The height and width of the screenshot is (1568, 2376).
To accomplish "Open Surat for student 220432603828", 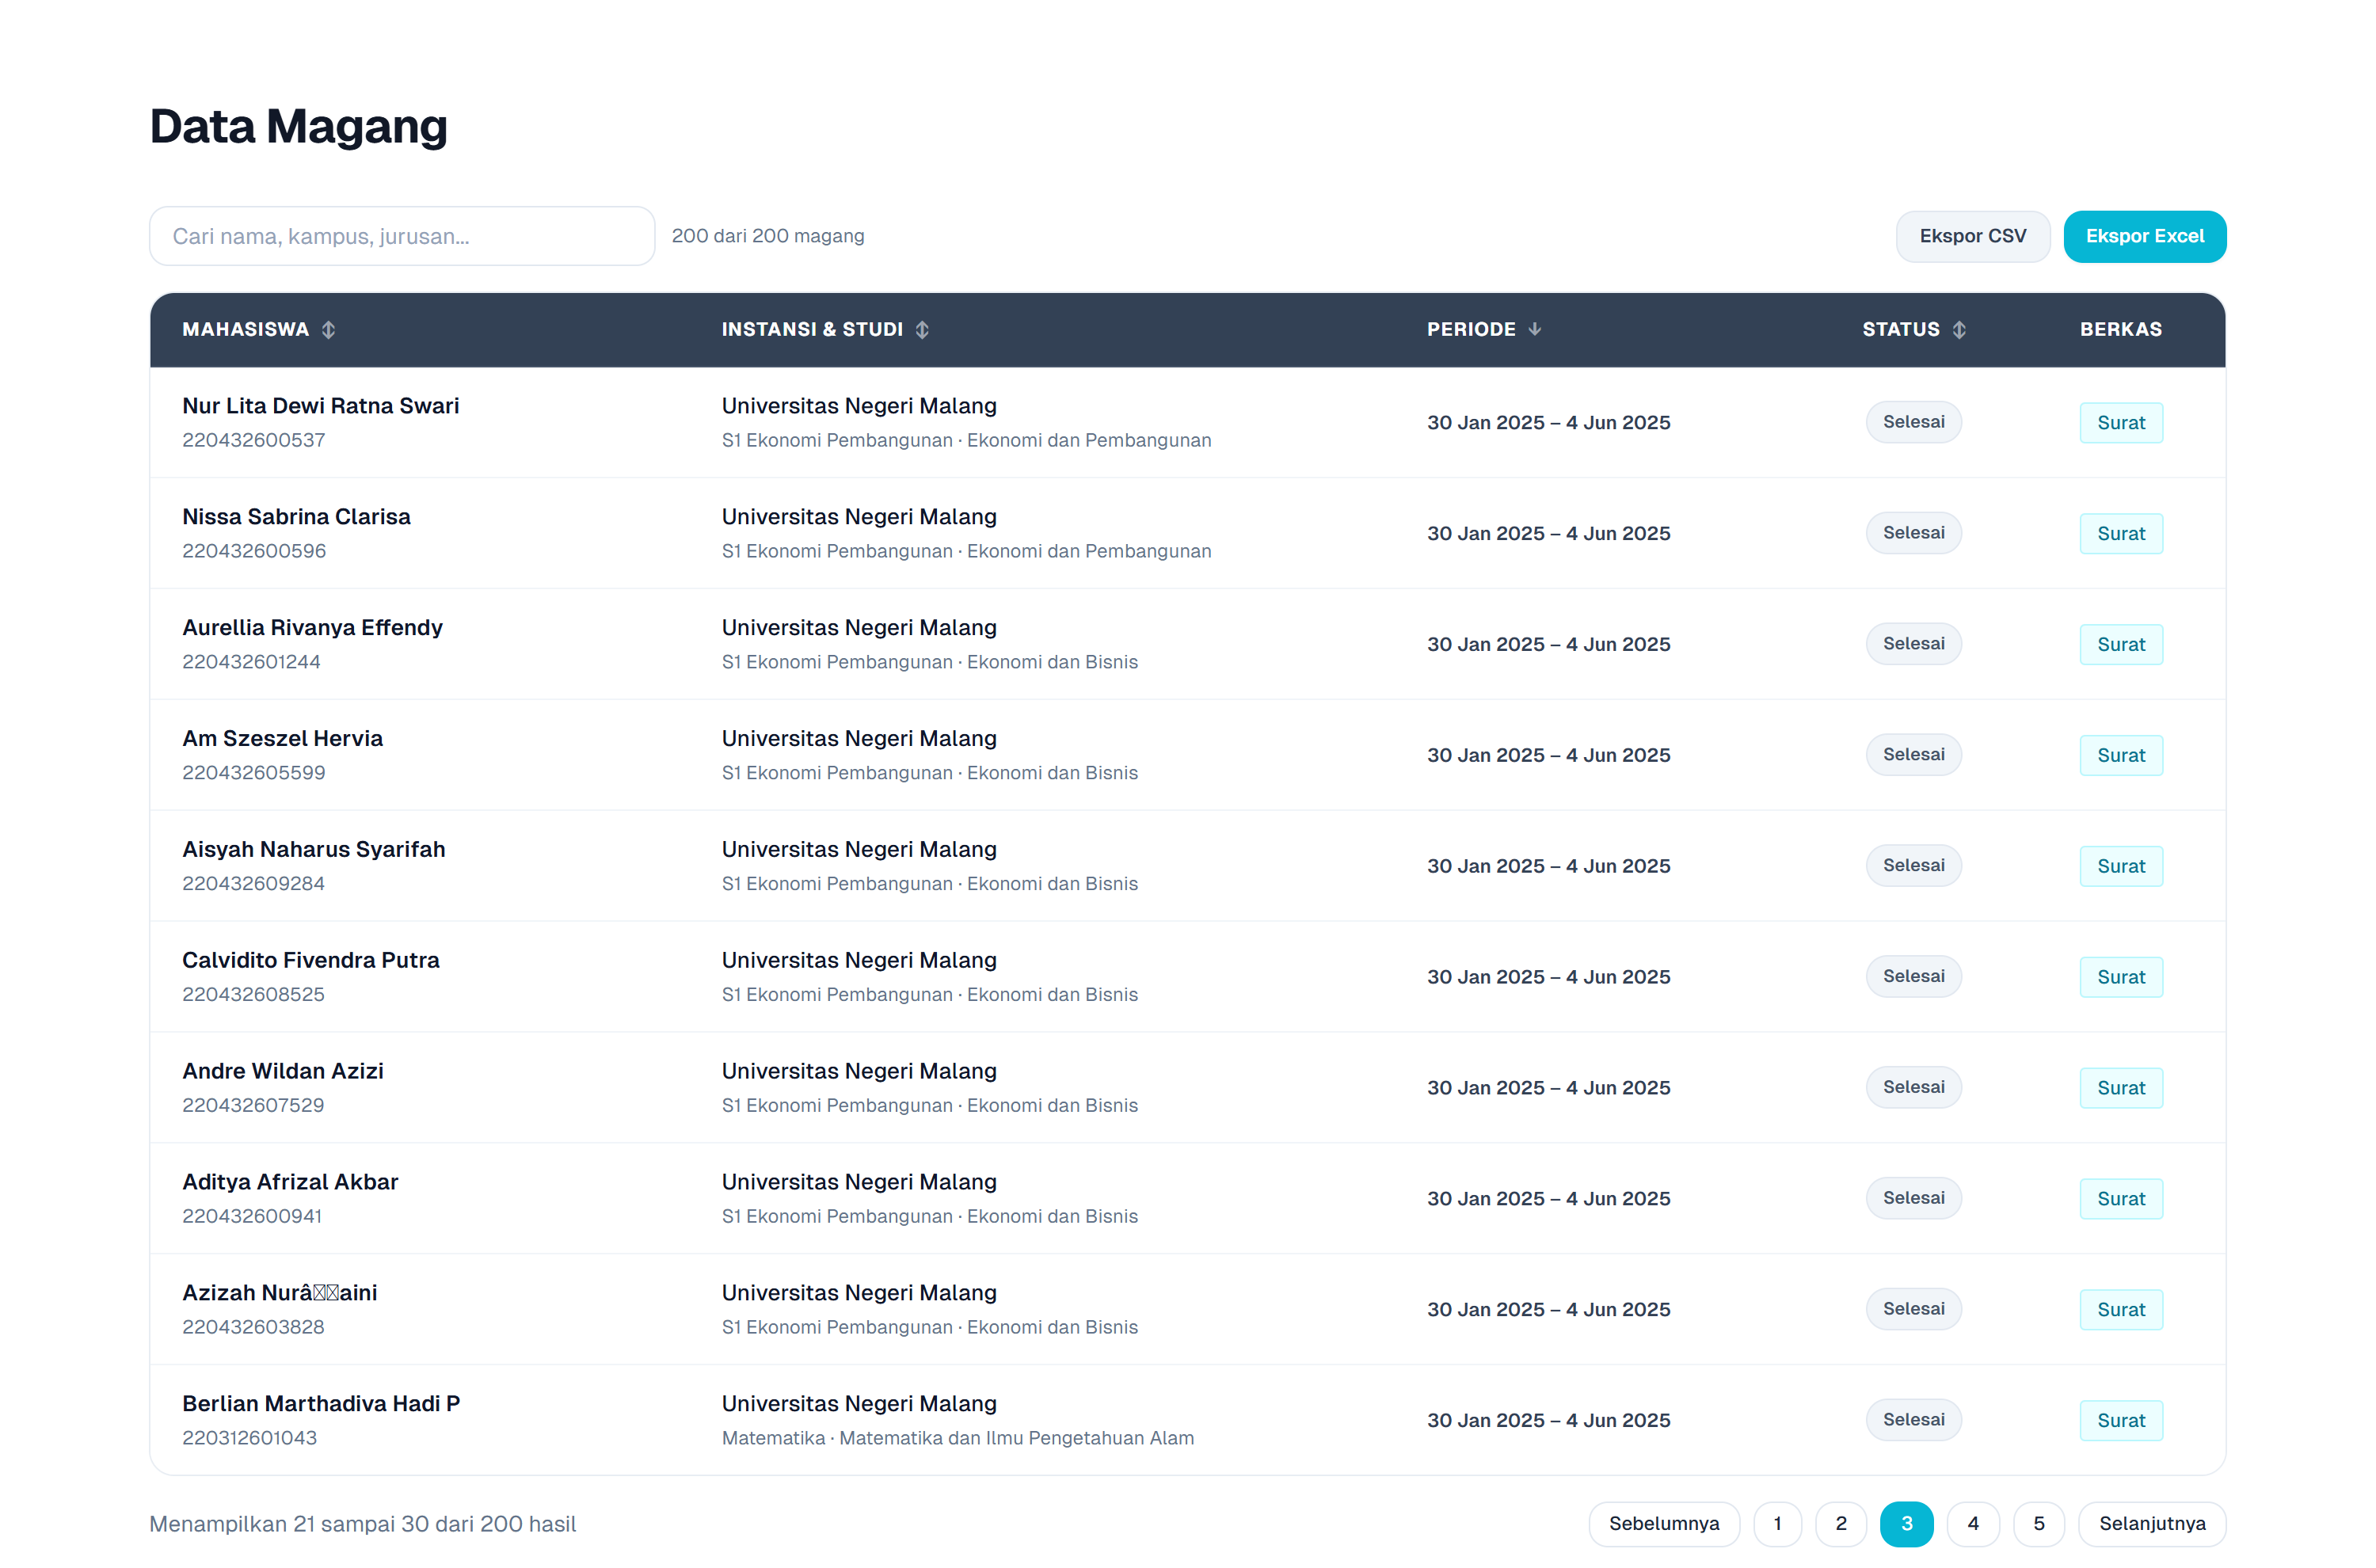I will 2121,1310.
